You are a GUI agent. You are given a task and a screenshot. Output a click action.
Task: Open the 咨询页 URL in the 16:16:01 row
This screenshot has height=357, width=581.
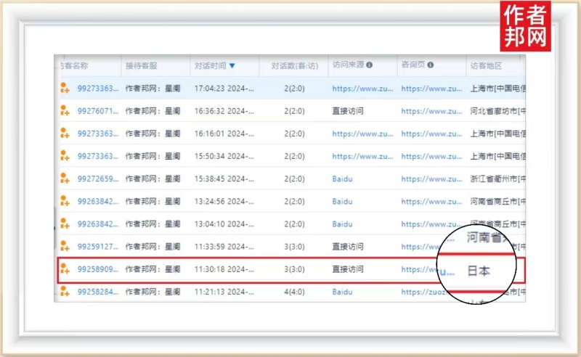[x=431, y=134]
